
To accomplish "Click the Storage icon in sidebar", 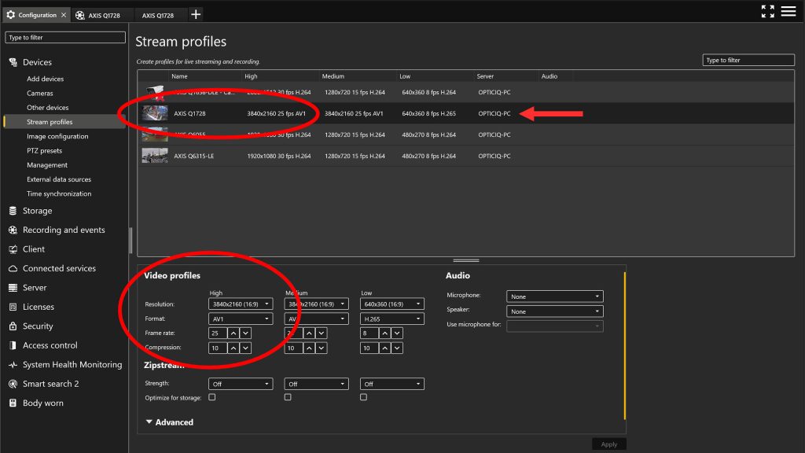I will pos(13,211).
